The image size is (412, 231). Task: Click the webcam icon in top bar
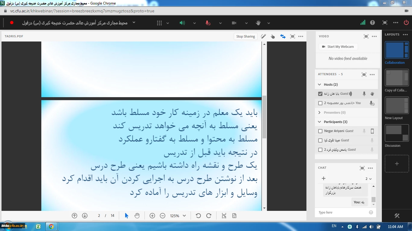[234, 23]
